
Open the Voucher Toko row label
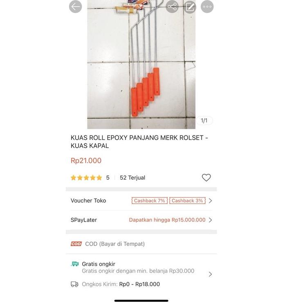(x=88, y=201)
